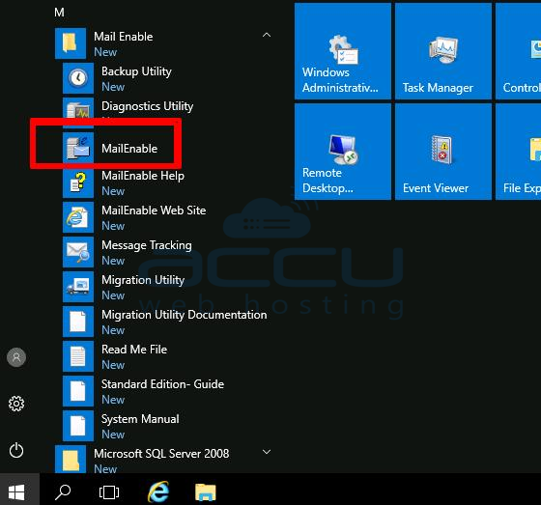541x505 pixels.
Task: Open the Message Tracking envelope icon
Action: tap(78, 252)
